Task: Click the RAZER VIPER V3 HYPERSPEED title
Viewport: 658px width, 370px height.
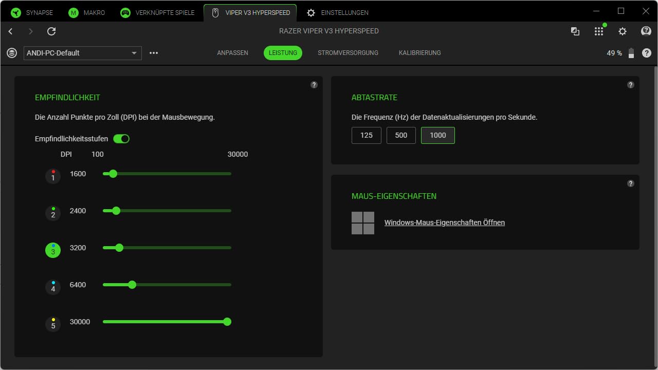Action: [329, 31]
